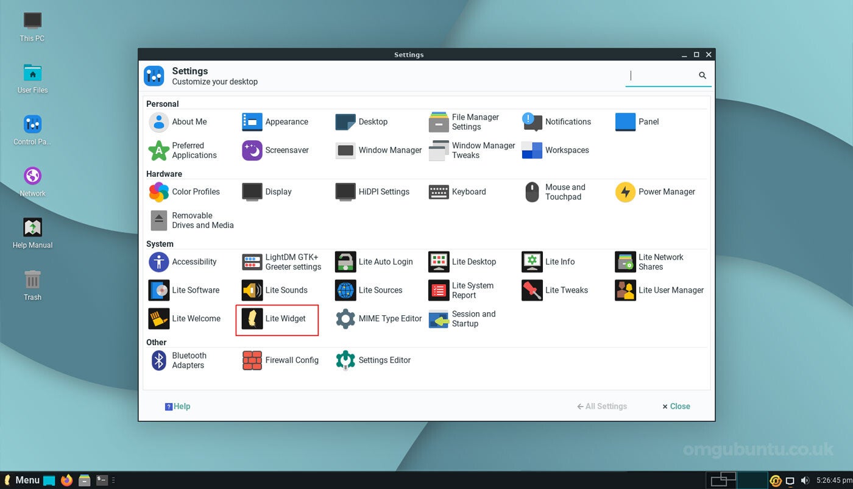Click the Help link
This screenshot has width=853, height=489.
178,407
